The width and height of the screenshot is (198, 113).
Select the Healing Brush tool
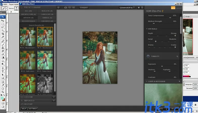click(3, 41)
